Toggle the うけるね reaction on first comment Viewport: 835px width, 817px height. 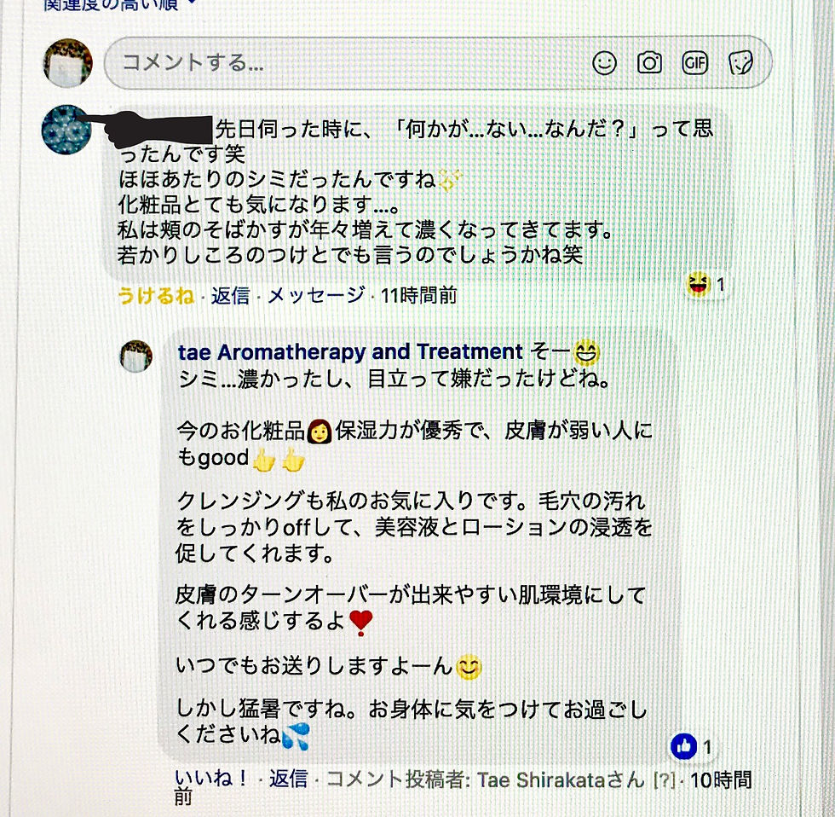155,295
